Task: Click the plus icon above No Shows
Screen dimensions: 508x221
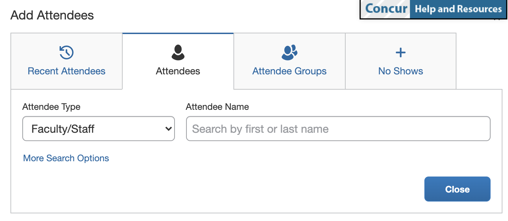Action: (400, 52)
